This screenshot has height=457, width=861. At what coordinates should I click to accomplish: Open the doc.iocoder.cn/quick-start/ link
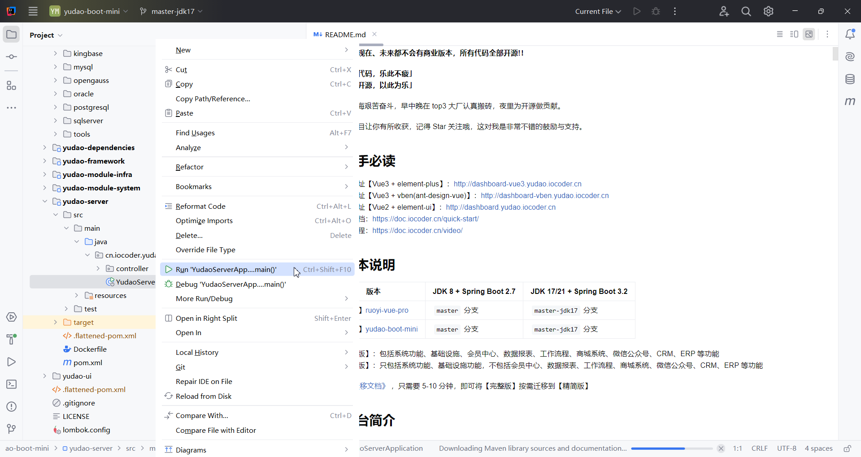click(426, 219)
